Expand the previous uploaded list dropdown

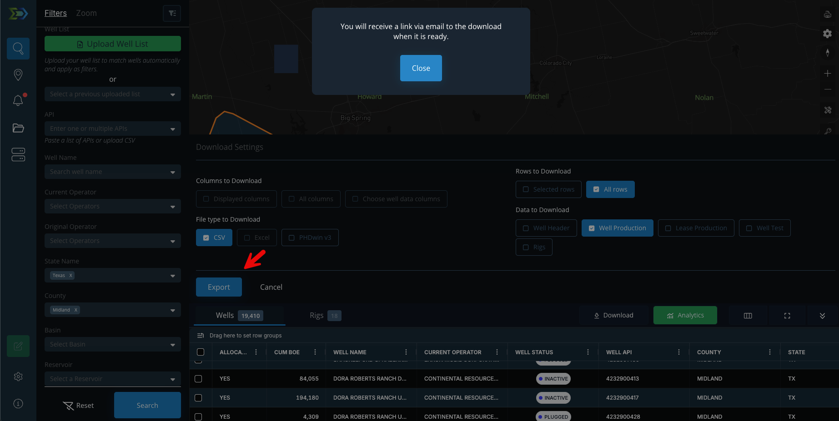(113, 94)
